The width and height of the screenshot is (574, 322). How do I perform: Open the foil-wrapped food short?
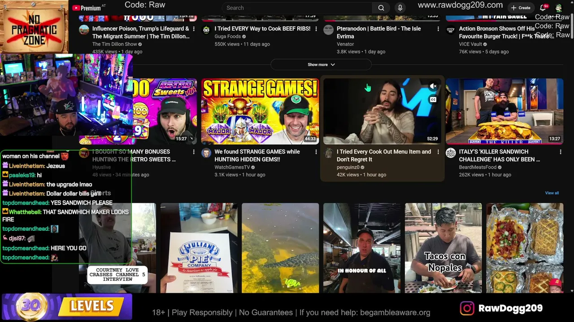click(525, 248)
